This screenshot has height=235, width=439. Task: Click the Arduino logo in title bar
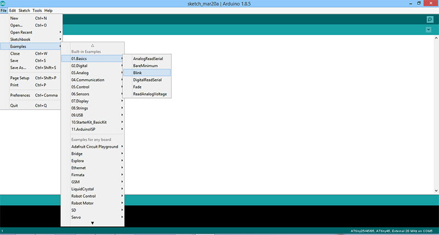pos(3,4)
